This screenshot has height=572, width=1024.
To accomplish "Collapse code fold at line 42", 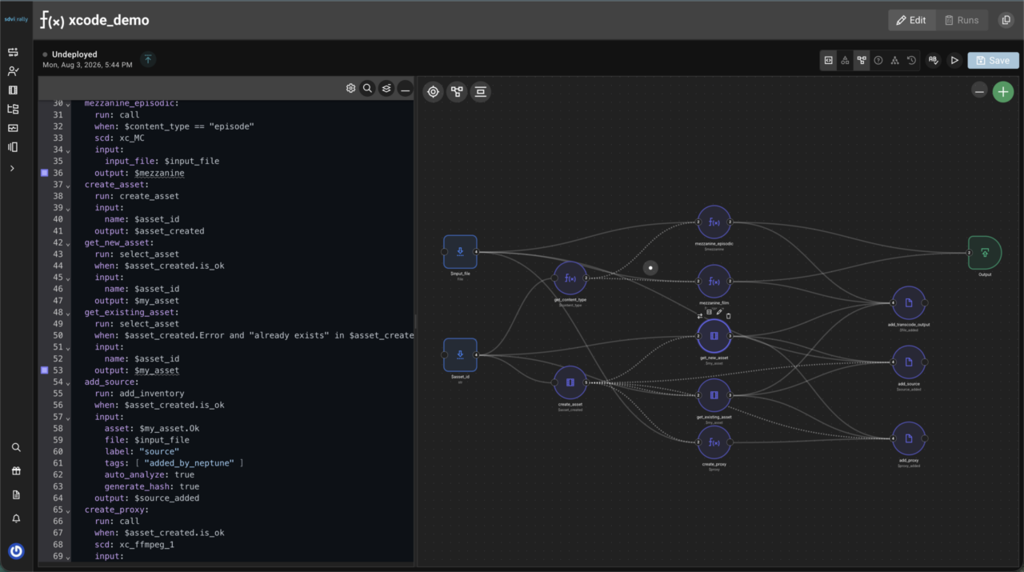I will [x=68, y=243].
